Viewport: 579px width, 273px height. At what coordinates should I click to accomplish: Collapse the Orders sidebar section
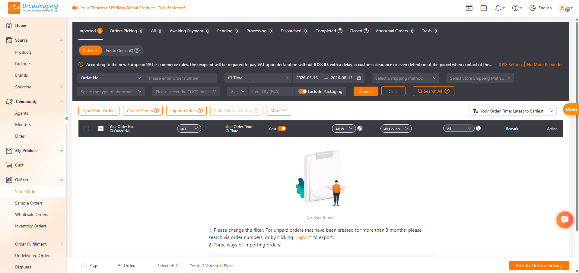pyautogui.click(x=62, y=180)
